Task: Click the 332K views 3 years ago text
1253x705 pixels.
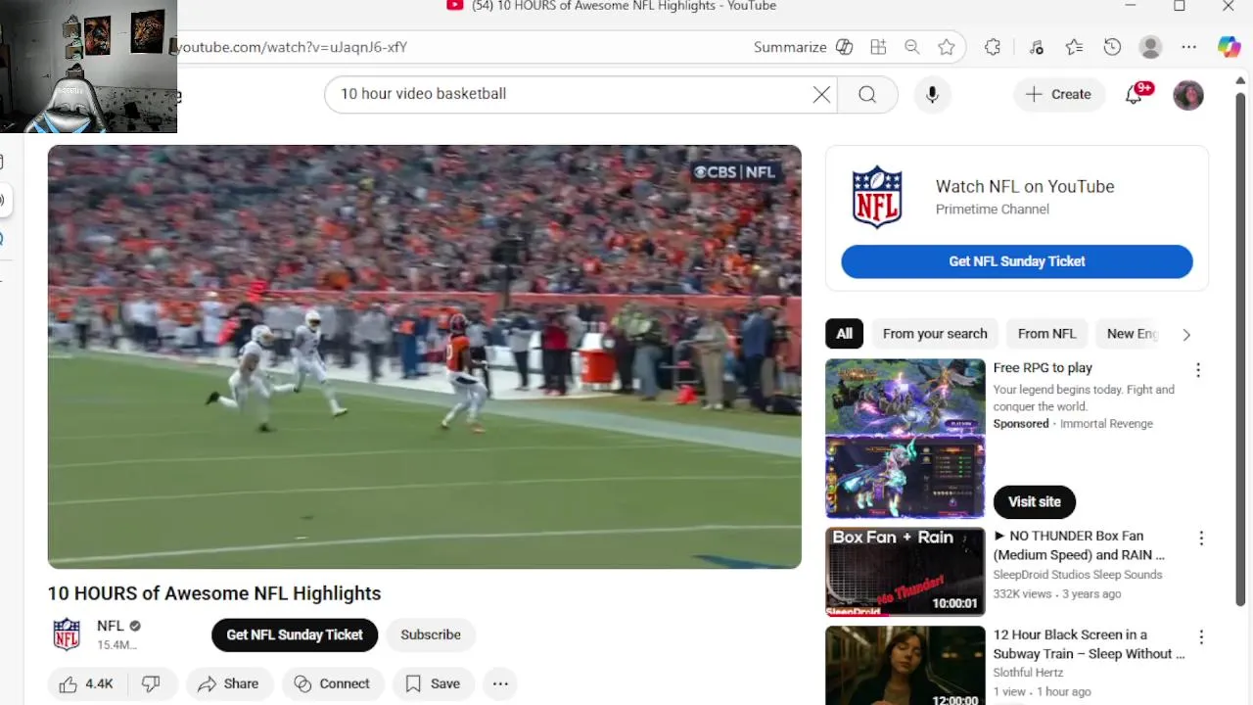Action: point(1057,594)
